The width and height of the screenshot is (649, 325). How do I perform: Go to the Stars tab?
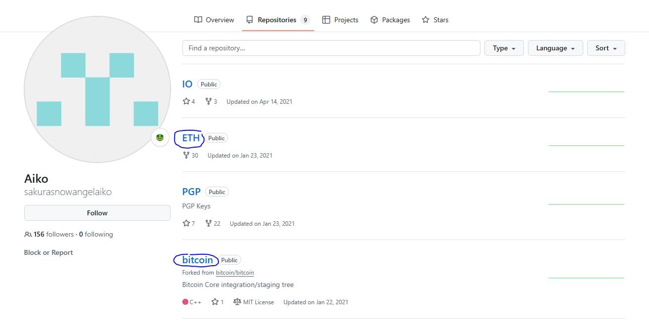[x=435, y=20]
